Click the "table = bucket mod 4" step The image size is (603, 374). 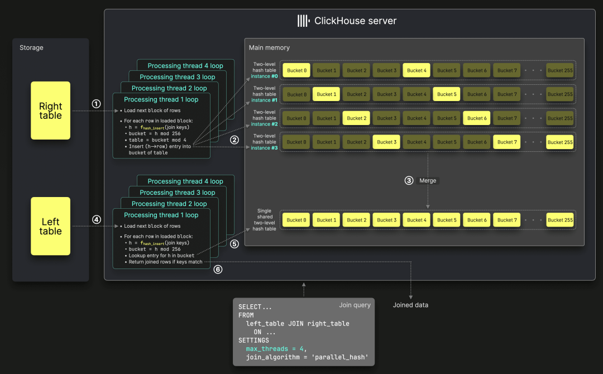[x=157, y=140]
